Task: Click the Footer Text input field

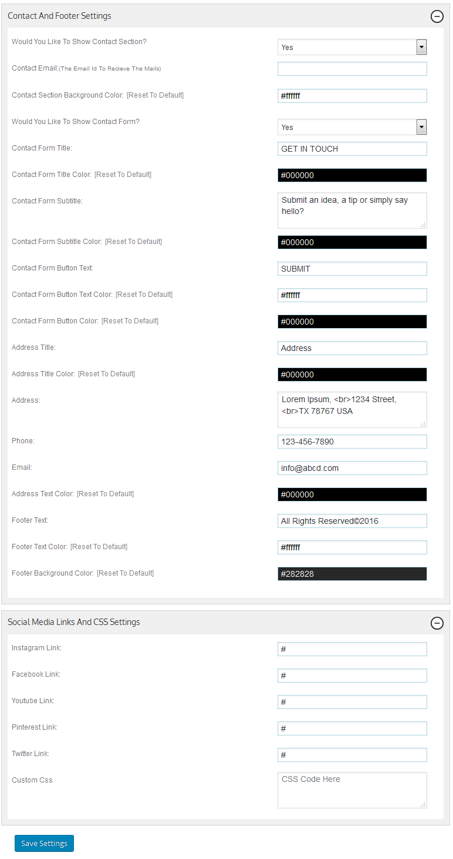Action: [x=352, y=521]
